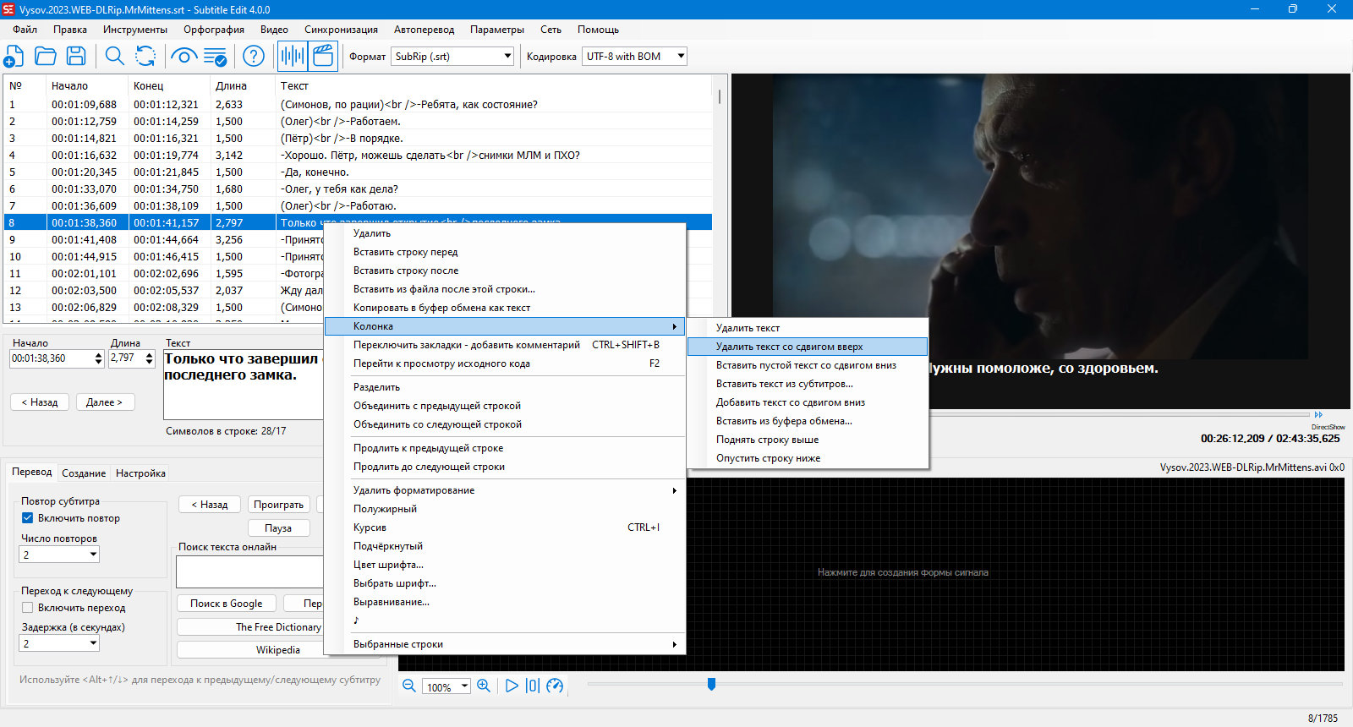Viewport: 1353px width, 727px height.
Task: Save the subtitle with the floppy disk icon
Action: (x=76, y=57)
